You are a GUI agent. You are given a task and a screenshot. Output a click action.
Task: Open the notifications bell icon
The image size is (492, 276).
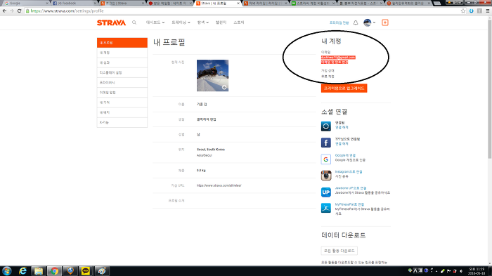[356, 22]
